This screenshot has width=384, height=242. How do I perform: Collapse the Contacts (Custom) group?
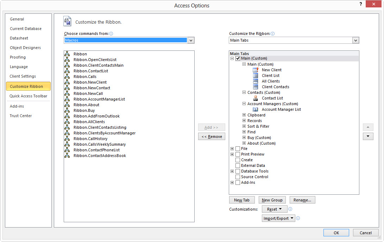[244, 92]
